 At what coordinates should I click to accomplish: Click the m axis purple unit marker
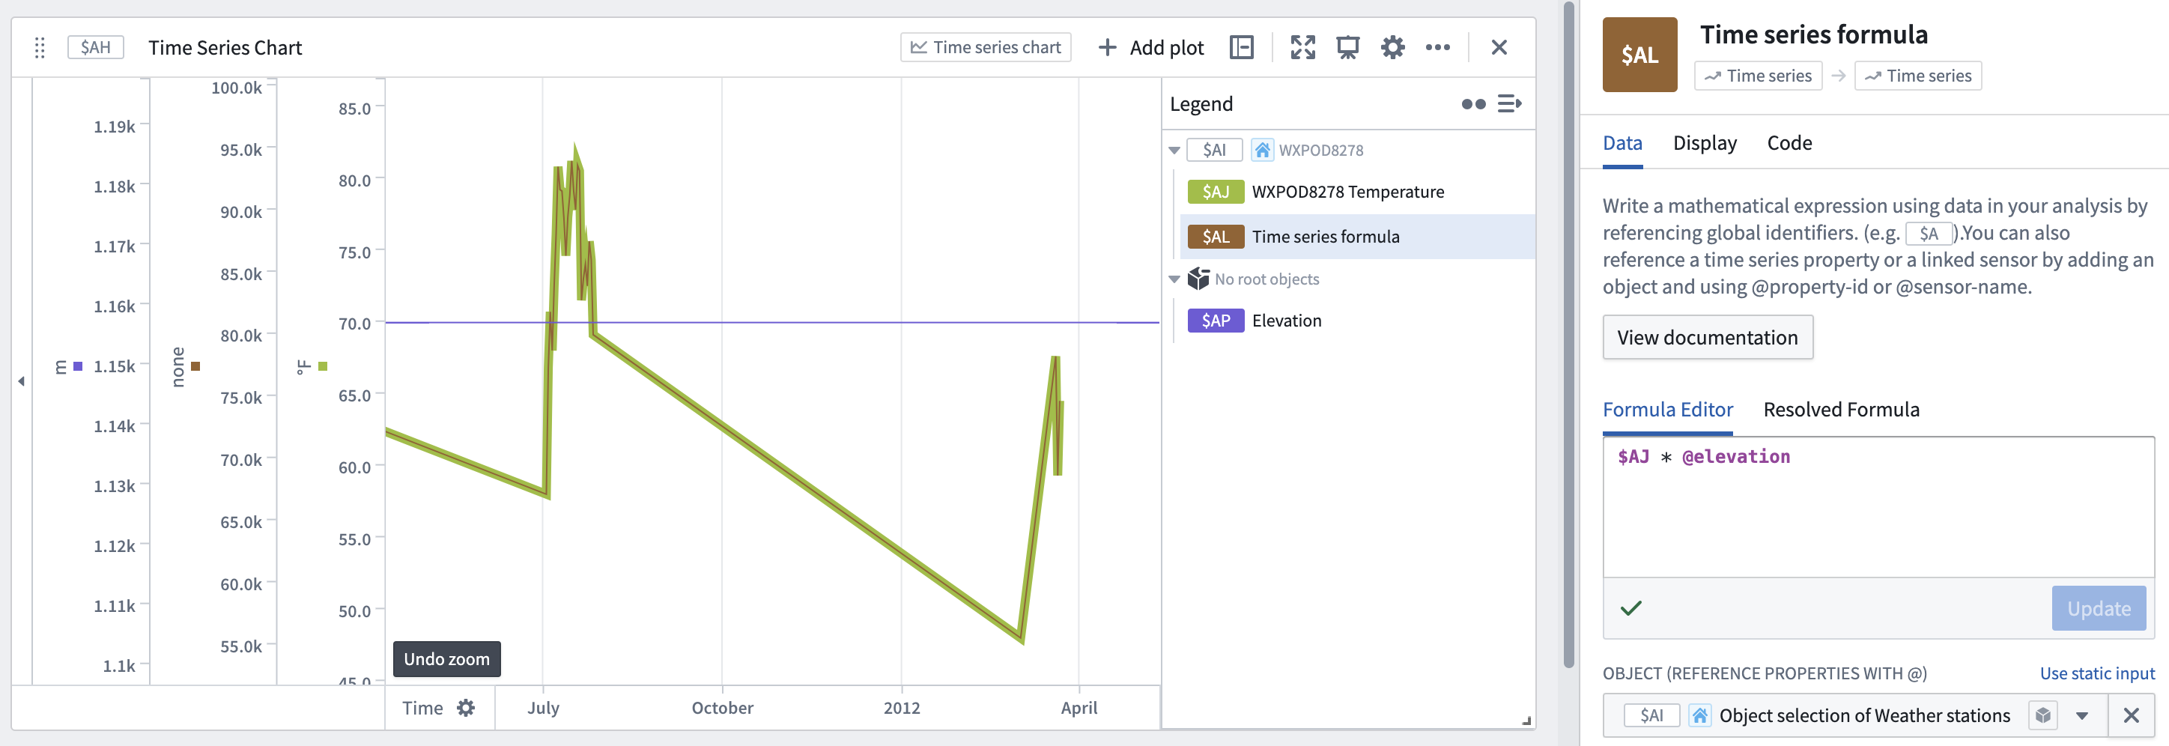[x=79, y=366]
